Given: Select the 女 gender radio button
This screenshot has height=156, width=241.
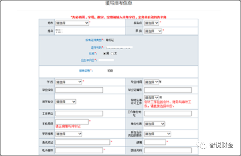Looking at the screenshot, I should tap(112, 54).
